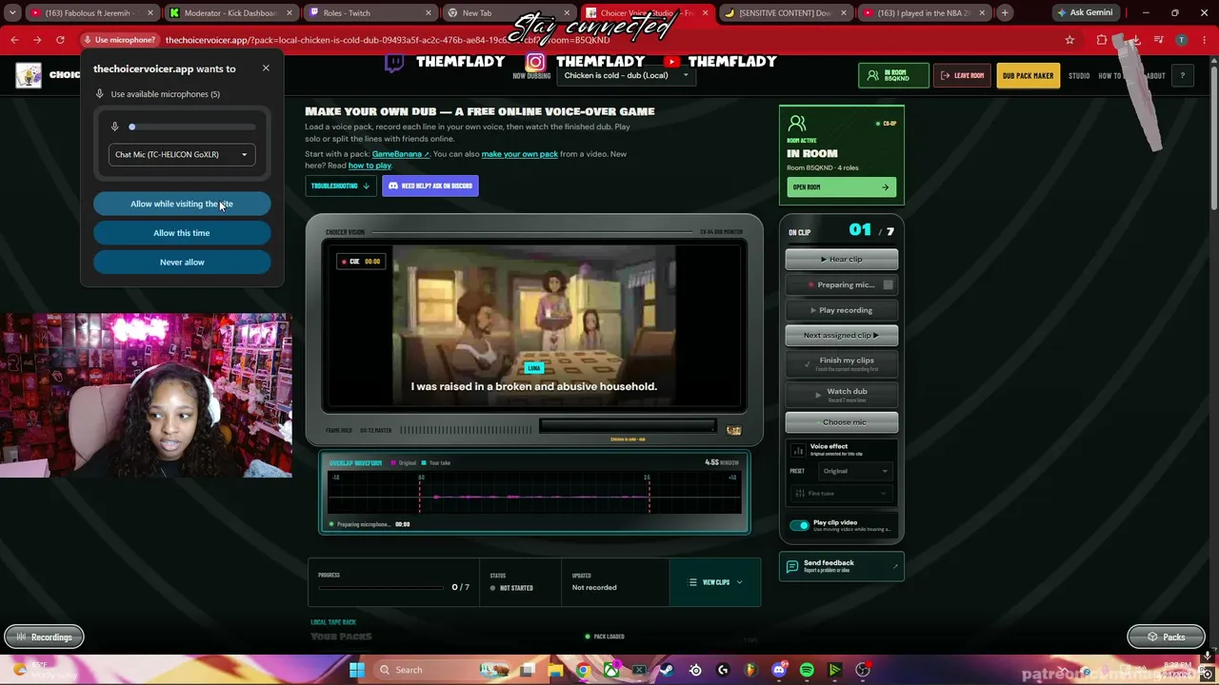Viewport: 1219px width, 685px height.
Task: Open the Chat Mic device dropdown
Action: point(181,154)
